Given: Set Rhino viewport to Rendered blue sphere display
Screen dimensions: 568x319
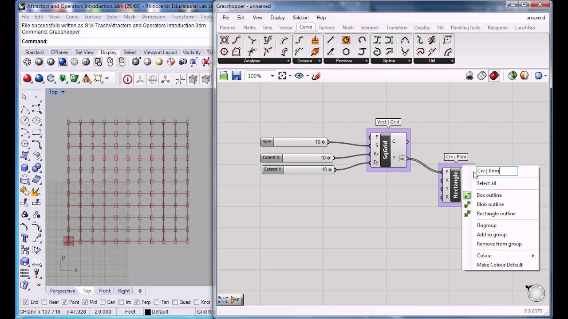Looking at the screenshot, I should pyautogui.click(x=63, y=62).
